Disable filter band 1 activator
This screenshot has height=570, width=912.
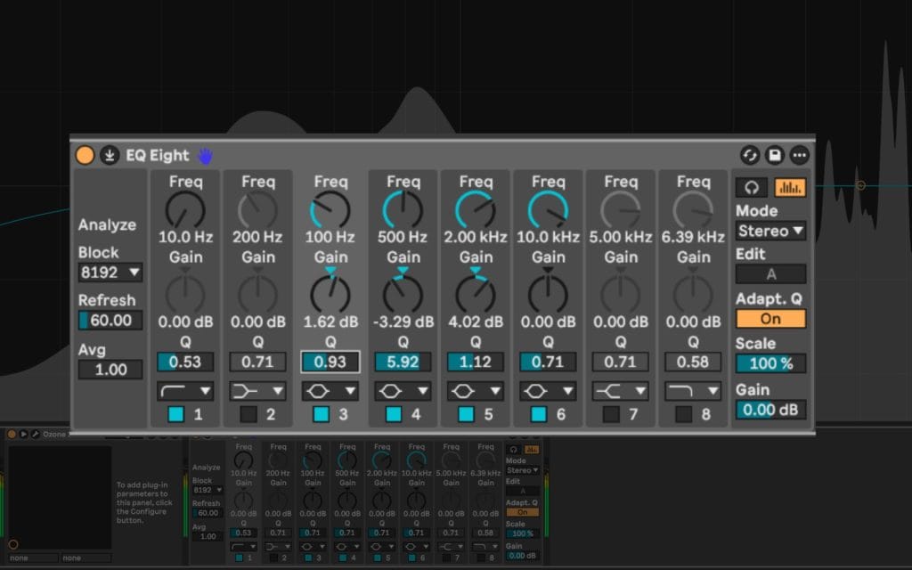pyautogui.click(x=175, y=414)
